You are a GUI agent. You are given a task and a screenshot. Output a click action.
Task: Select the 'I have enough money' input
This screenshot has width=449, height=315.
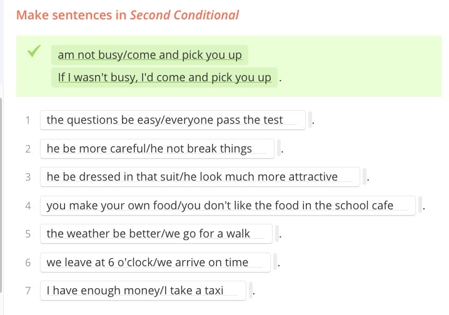coord(142,291)
